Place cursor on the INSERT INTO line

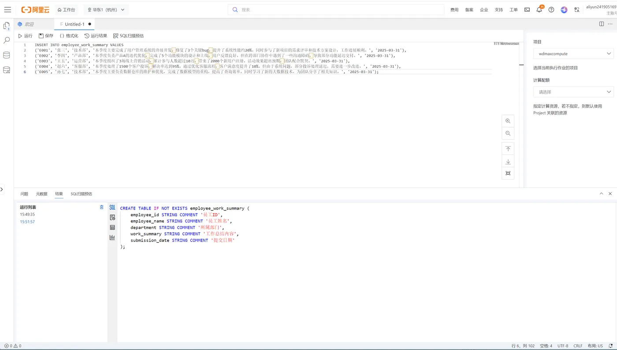point(79,45)
